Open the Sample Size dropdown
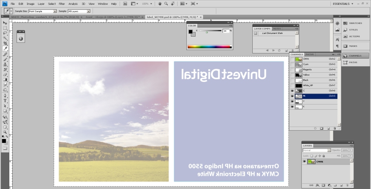 tap(42, 11)
